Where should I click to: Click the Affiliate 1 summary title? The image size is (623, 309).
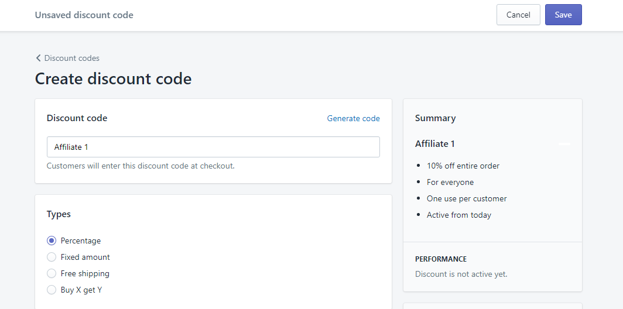pyautogui.click(x=435, y=144)
